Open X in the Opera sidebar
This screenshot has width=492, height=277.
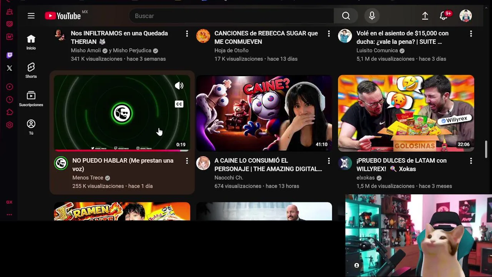click(x=10, y=68)
